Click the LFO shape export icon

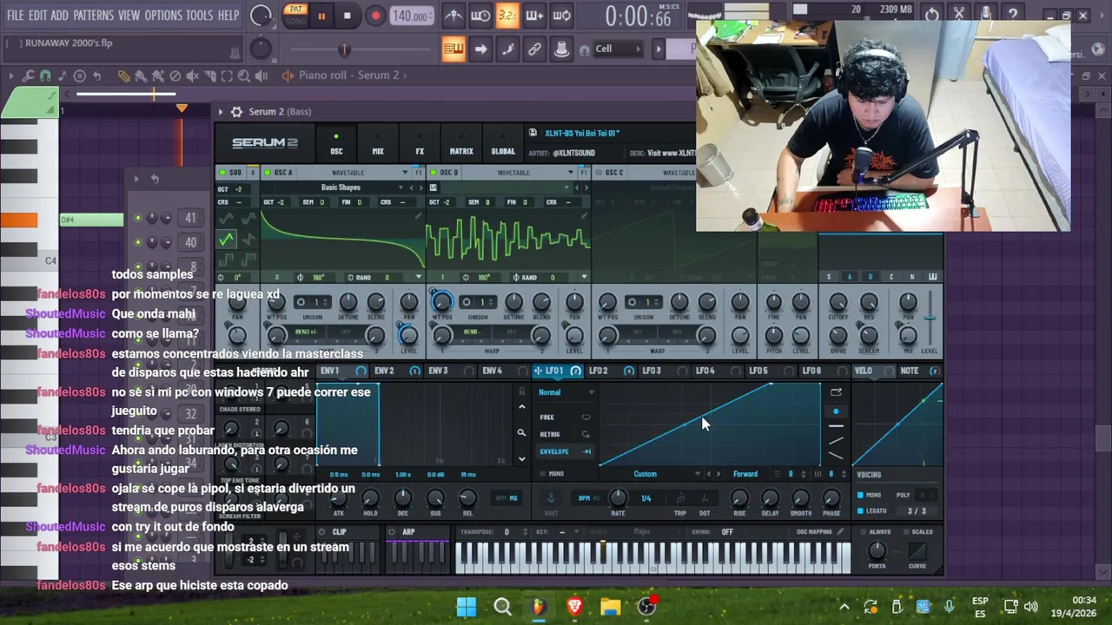tap(836, 392)
